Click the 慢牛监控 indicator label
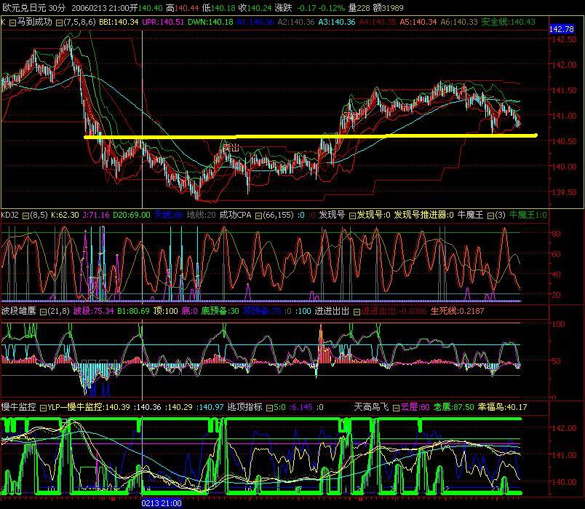Image resolution: width=585 pixels, height=509 pixels. coord(19,407)
